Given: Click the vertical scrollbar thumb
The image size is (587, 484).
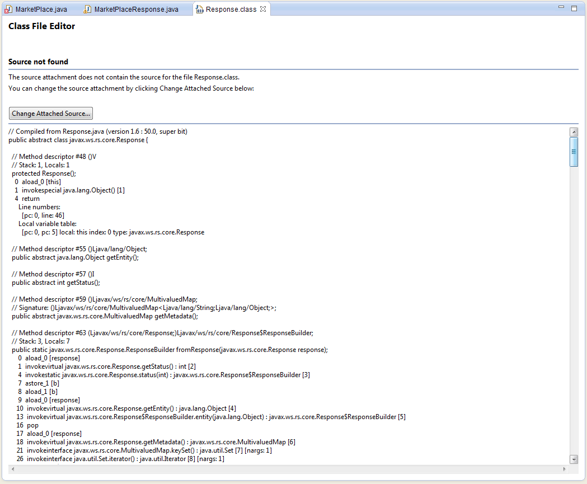Looking at the screenshot, I should click(574, 152).
